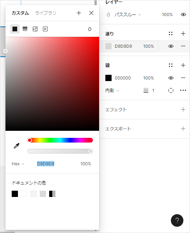Choose the image fill type icon
The height and width of the screenshot is (233, 190).
pyautogui.click(x=35, y=29)
